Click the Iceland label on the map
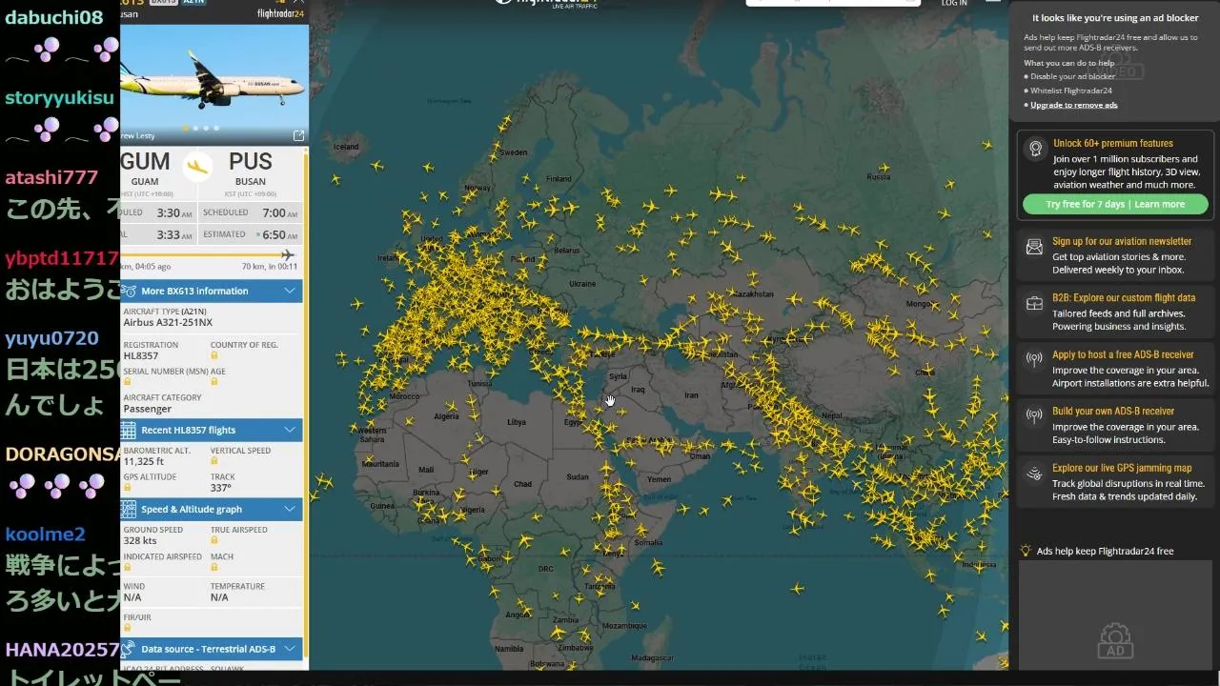The image size is (1220, 686). pyautogui.click(x=346, y=147)
